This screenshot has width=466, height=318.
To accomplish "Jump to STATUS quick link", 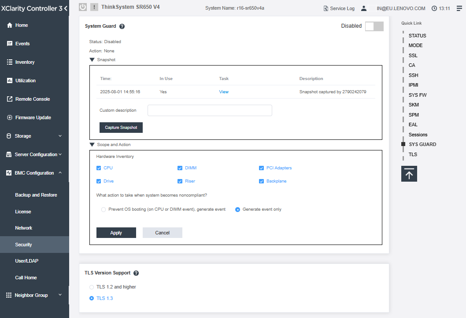I will [x=417, y=36].
